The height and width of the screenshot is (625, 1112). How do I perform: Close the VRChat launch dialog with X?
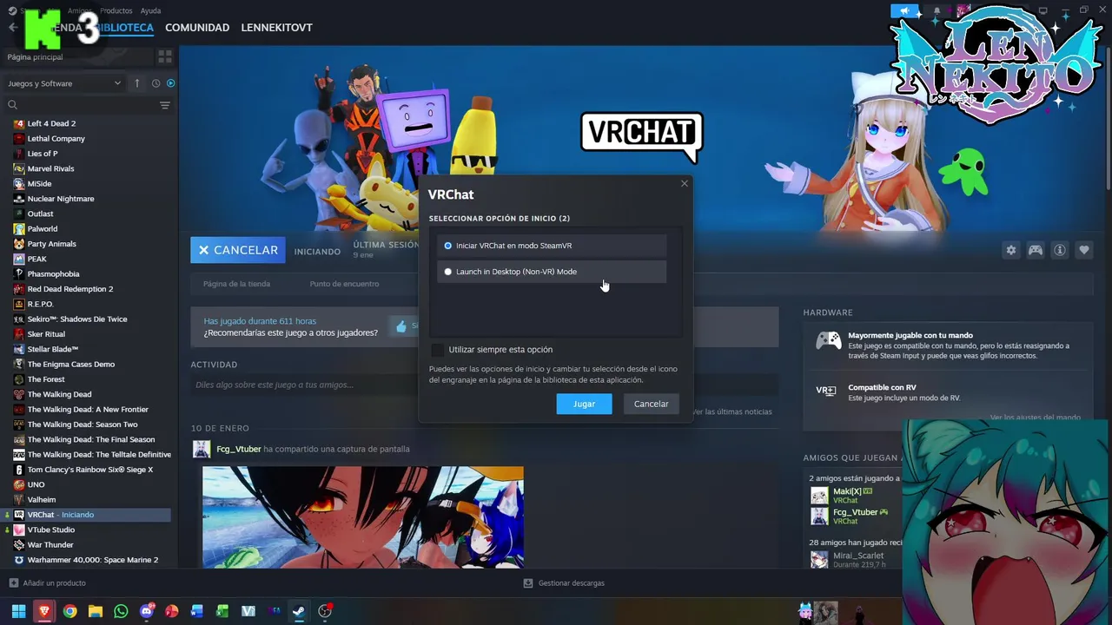(685, 183)
